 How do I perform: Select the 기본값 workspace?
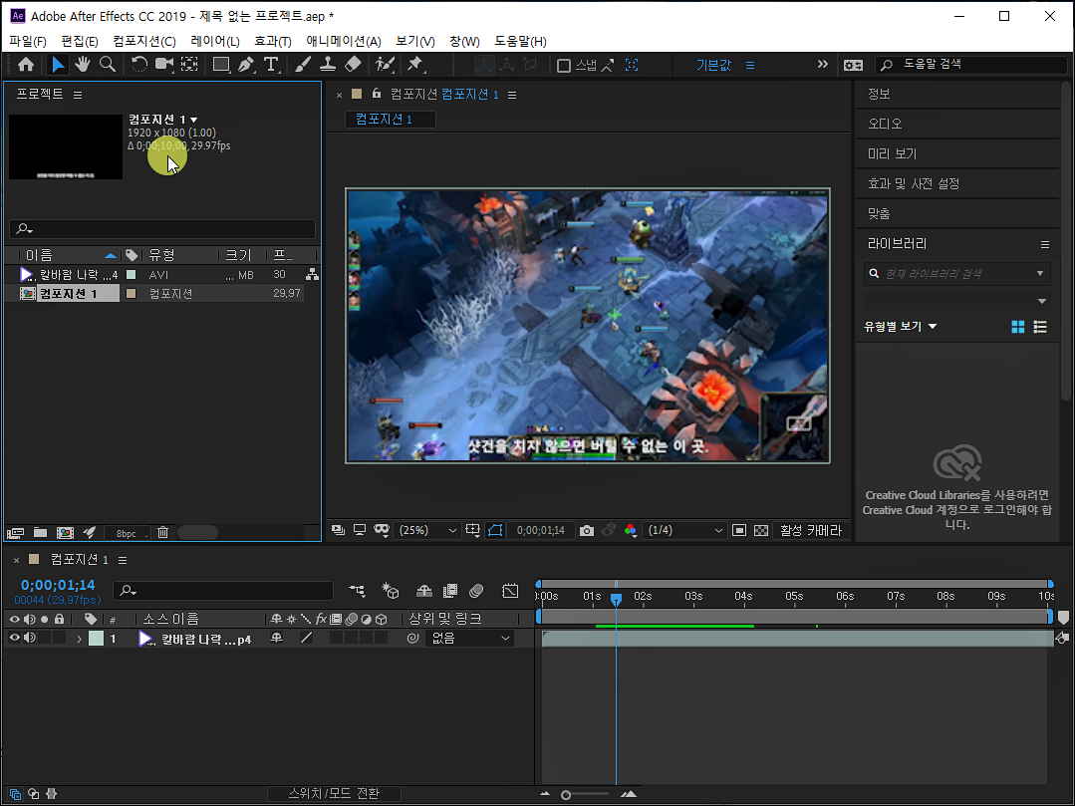point(713,65)
